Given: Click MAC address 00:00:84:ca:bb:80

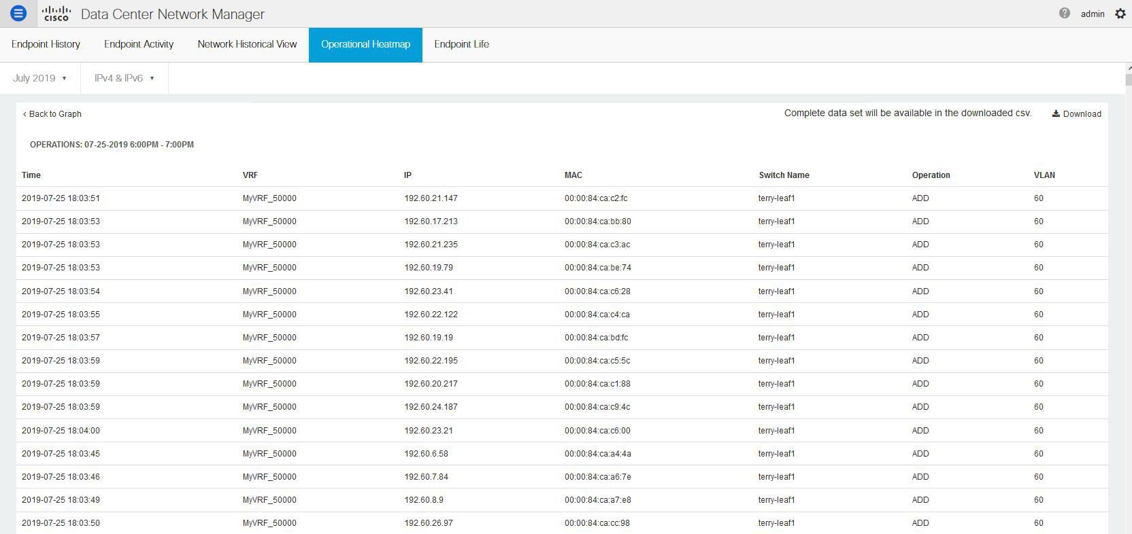Looking at the screenshot, I should point(598,221).
